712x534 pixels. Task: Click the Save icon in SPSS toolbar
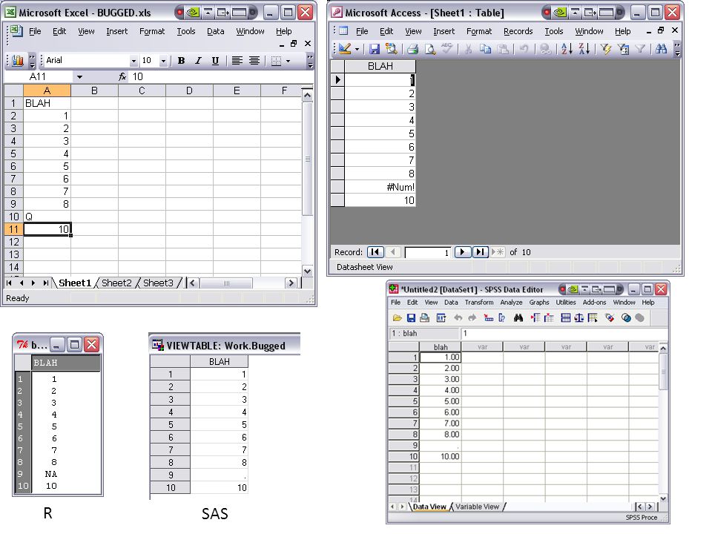coord(411,318)
